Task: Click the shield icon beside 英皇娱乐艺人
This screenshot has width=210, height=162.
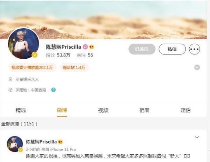Action: [10, 80]
